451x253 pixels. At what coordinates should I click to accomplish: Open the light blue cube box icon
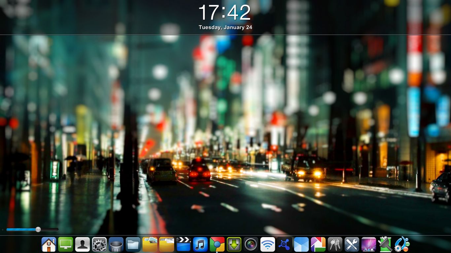tap(301, 244)
